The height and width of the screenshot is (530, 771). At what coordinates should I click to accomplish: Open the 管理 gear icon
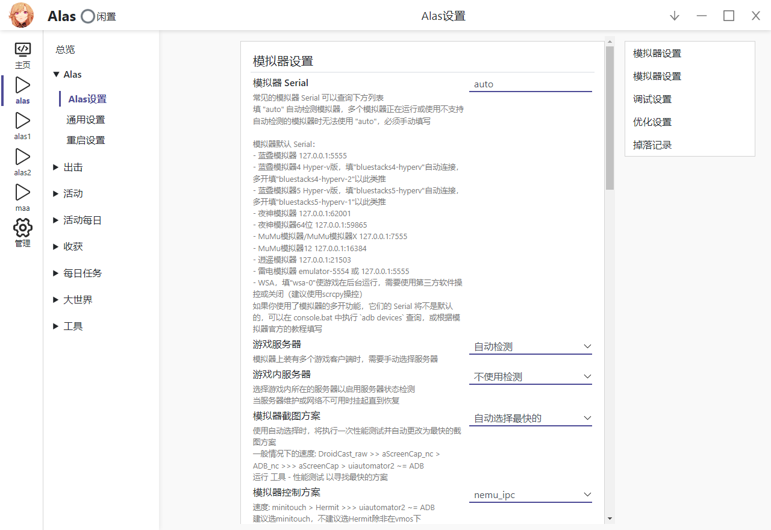tap(23, 228)
